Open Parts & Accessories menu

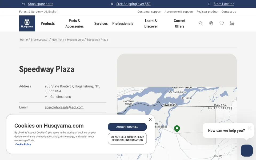click(x=74, y=23)
